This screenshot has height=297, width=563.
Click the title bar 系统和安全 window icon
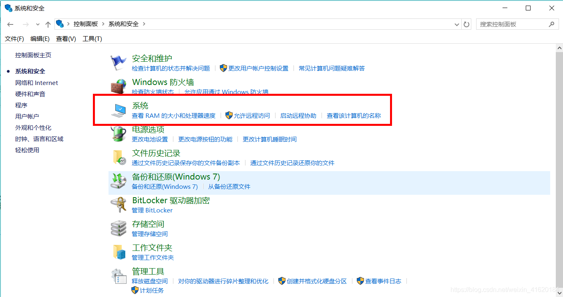(8, 8)
